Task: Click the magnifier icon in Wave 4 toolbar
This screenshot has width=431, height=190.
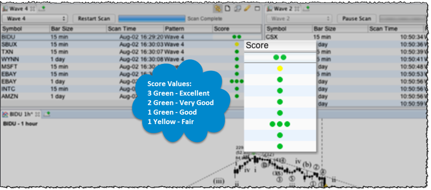Action: (237, 9)
